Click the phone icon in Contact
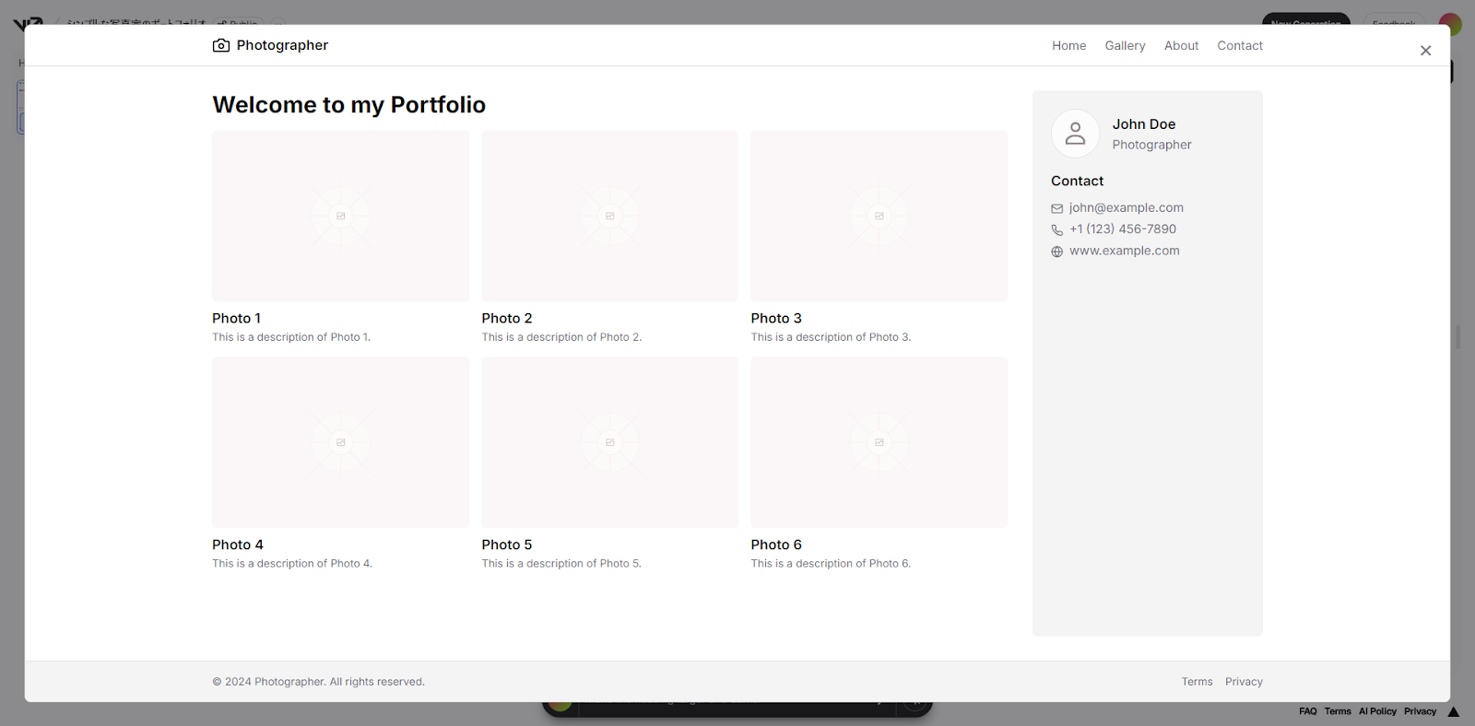The width and height of the screenshot is (1475, 726). (1057, 229)
